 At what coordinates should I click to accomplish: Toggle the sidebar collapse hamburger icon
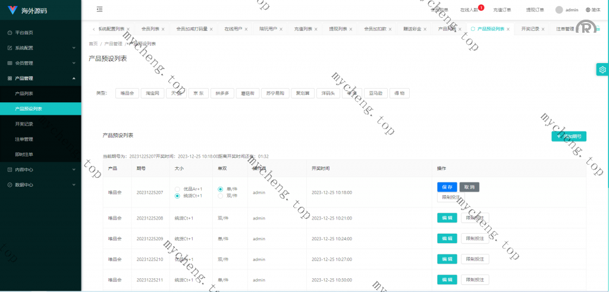99,10
